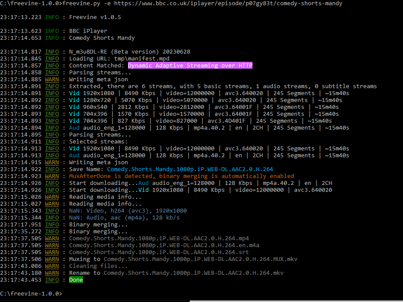The image size is (403, 302).
Task: Click the 'Vid 704x396 | 827 Kbps' stream line
Action: [201, 121]
